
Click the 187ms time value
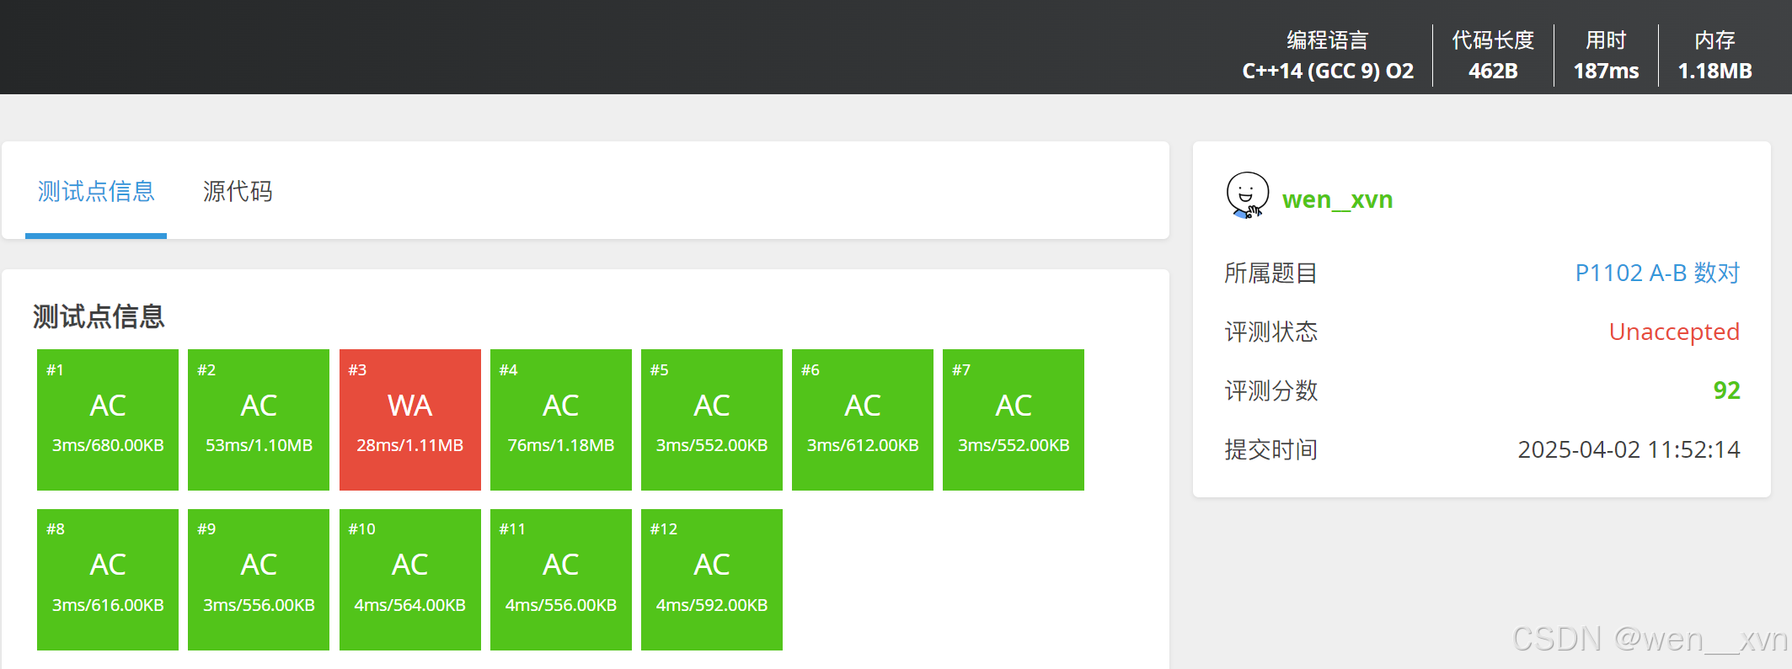(x=1606, y=71)
